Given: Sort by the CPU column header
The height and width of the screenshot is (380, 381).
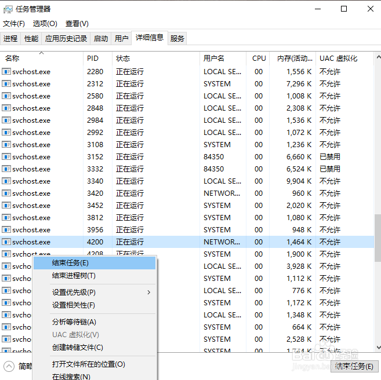Looking at the screenshot, I should pos(258,59).
